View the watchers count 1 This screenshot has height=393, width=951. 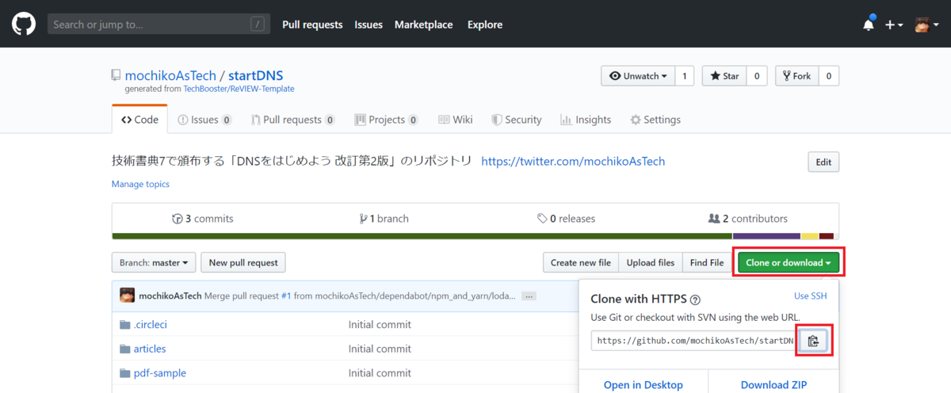click(x=685, y=76)
